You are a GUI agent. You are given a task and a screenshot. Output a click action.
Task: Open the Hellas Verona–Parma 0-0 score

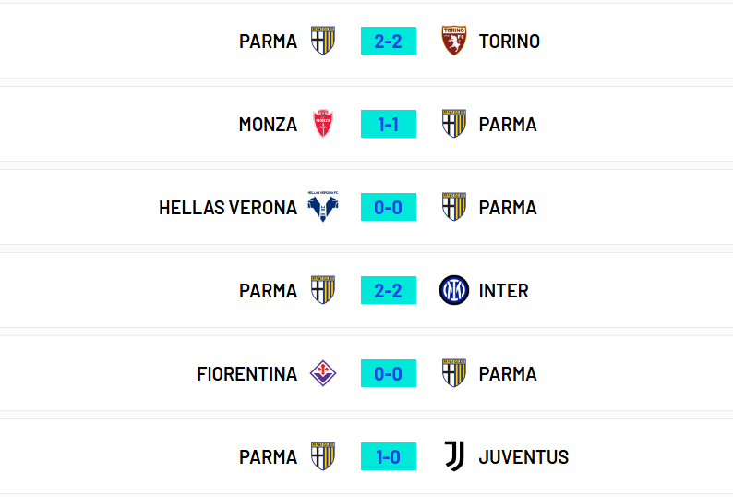coord(389,207)
